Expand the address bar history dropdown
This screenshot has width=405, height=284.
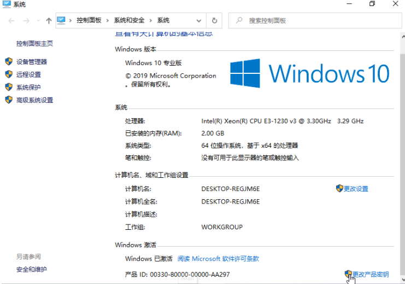pos(198,21)
